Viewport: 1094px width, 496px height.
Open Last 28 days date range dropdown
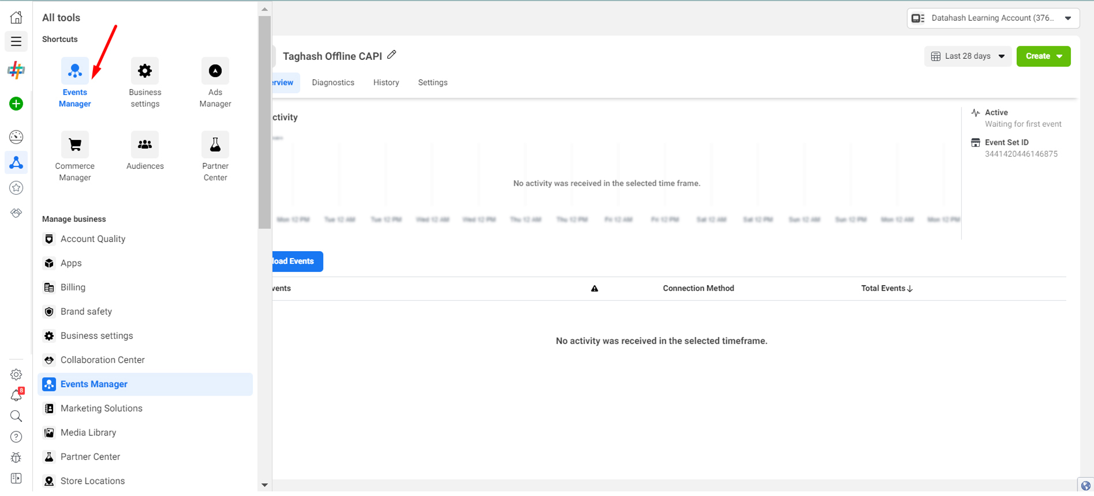(968, 56)
